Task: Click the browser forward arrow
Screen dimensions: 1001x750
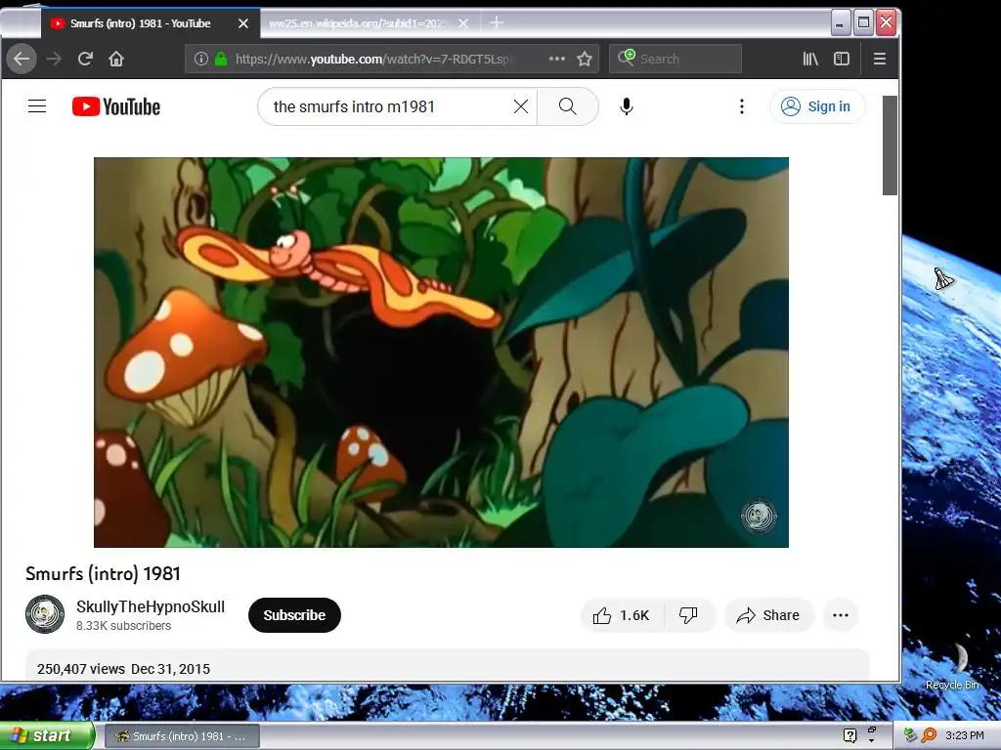Action: coord(54,59)
